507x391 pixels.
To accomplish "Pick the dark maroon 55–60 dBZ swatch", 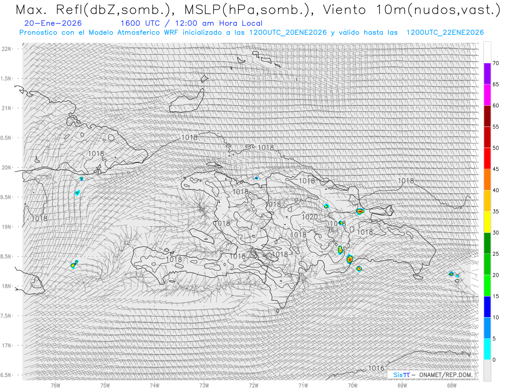I will coord(487,116).
